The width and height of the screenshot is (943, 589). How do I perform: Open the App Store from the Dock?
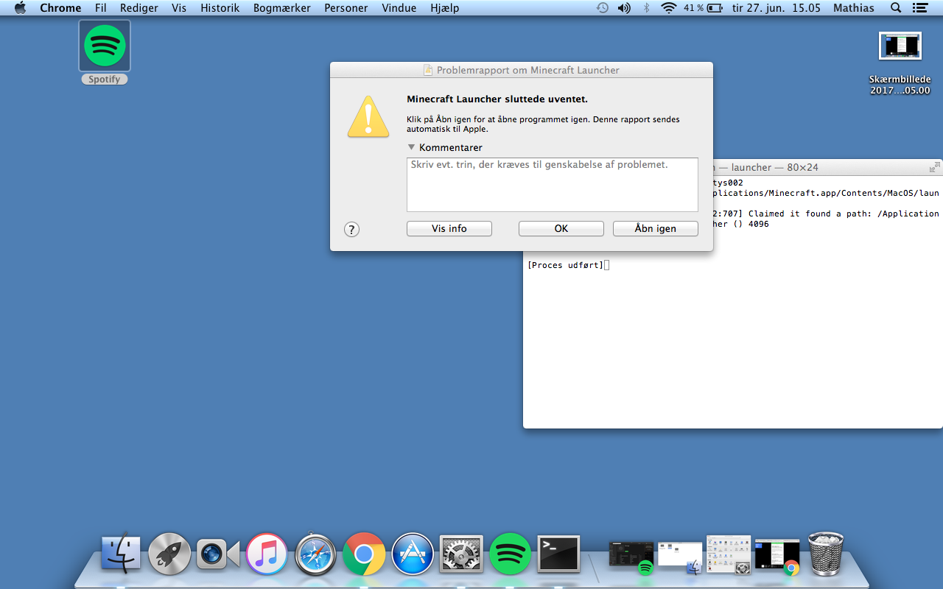[413, 554]
